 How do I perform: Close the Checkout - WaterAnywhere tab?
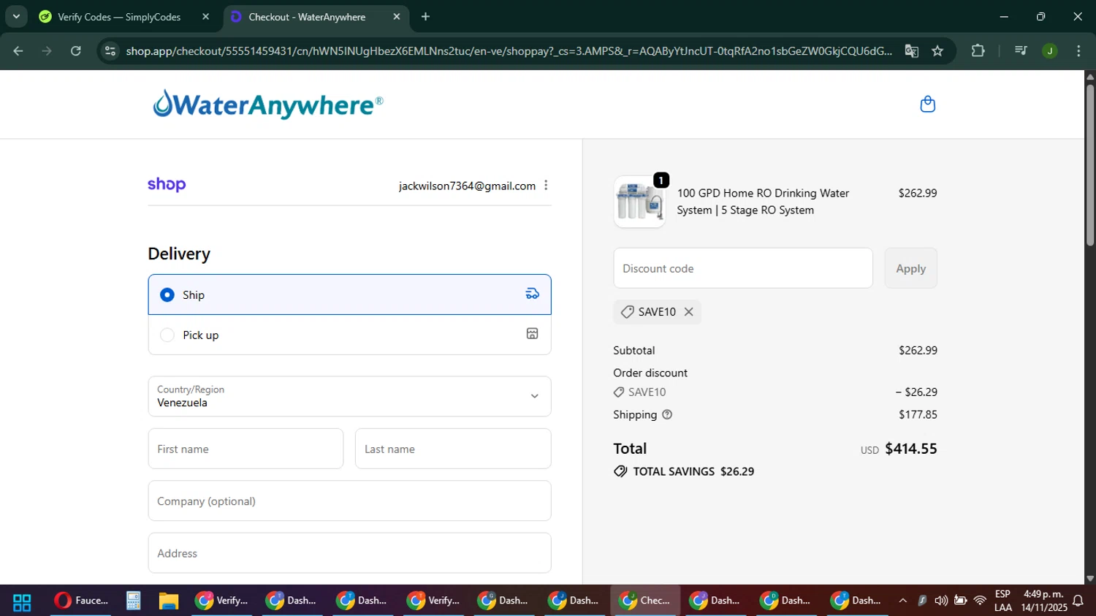[x=397, y=17]
